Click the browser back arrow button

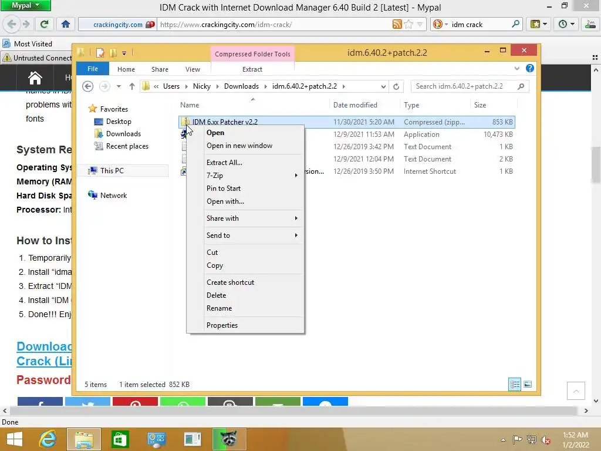pos(12,24)
